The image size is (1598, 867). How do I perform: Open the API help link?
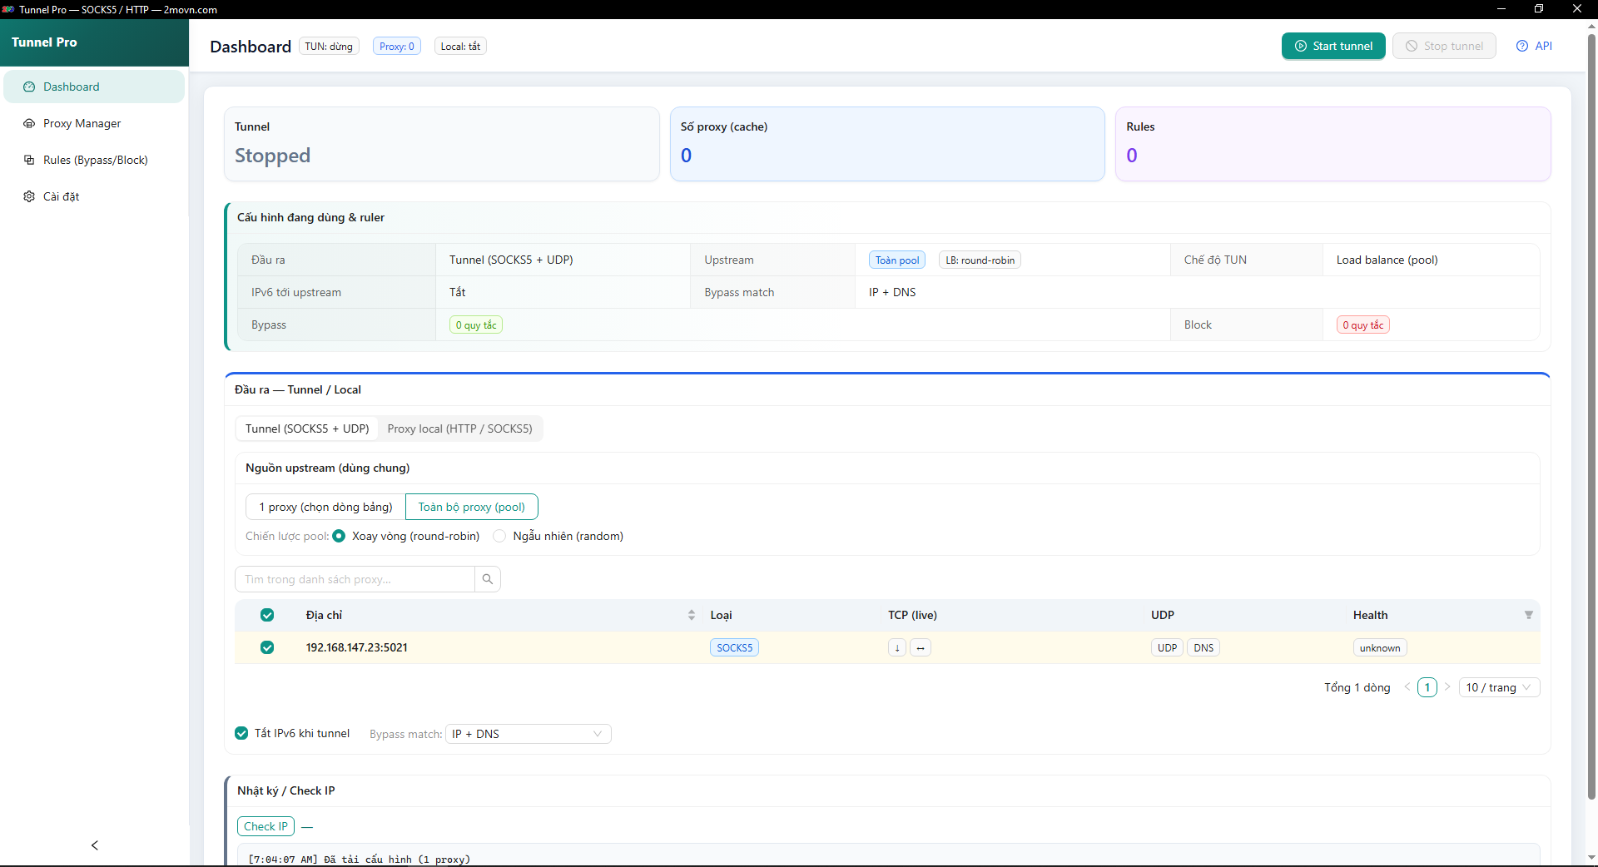click(x=1534, y=46)
